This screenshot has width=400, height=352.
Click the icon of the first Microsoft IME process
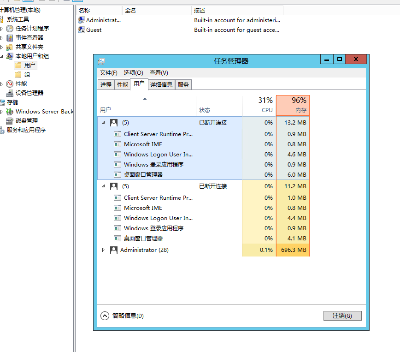tap(118, 144)
